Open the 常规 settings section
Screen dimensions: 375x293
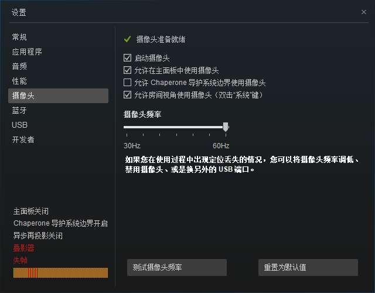tap(19, 37)
